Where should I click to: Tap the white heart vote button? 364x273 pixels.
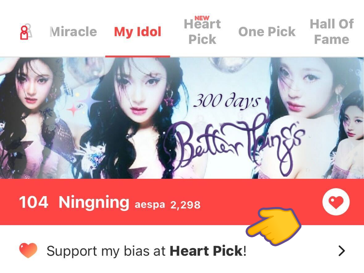click(x=336, y=201)
